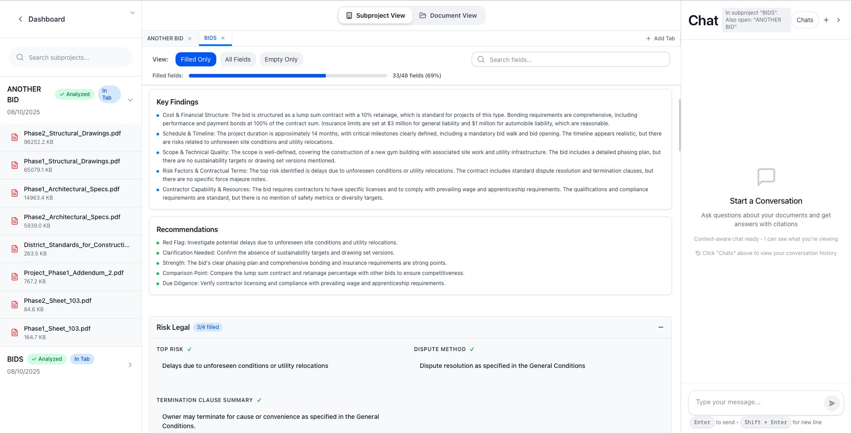Expand the BIDS subproject with its arrow

pos(130,364)
